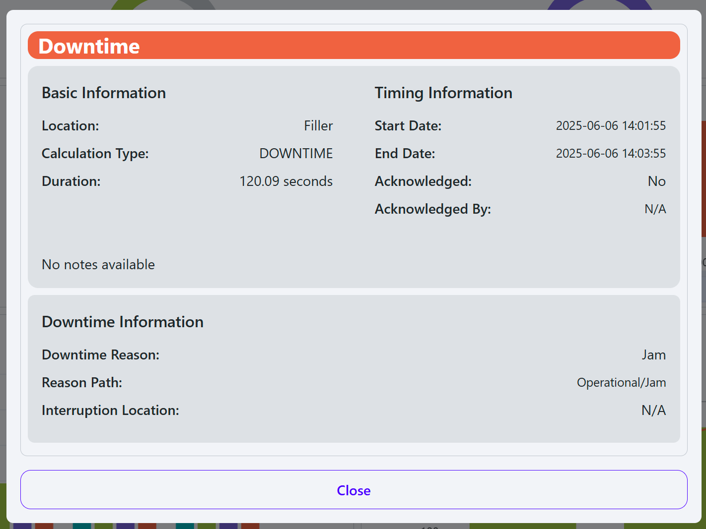Viewport: 706px width, 529px height.
Task: Select the Downtime Reason: label
Action: (x=101, y=355)
